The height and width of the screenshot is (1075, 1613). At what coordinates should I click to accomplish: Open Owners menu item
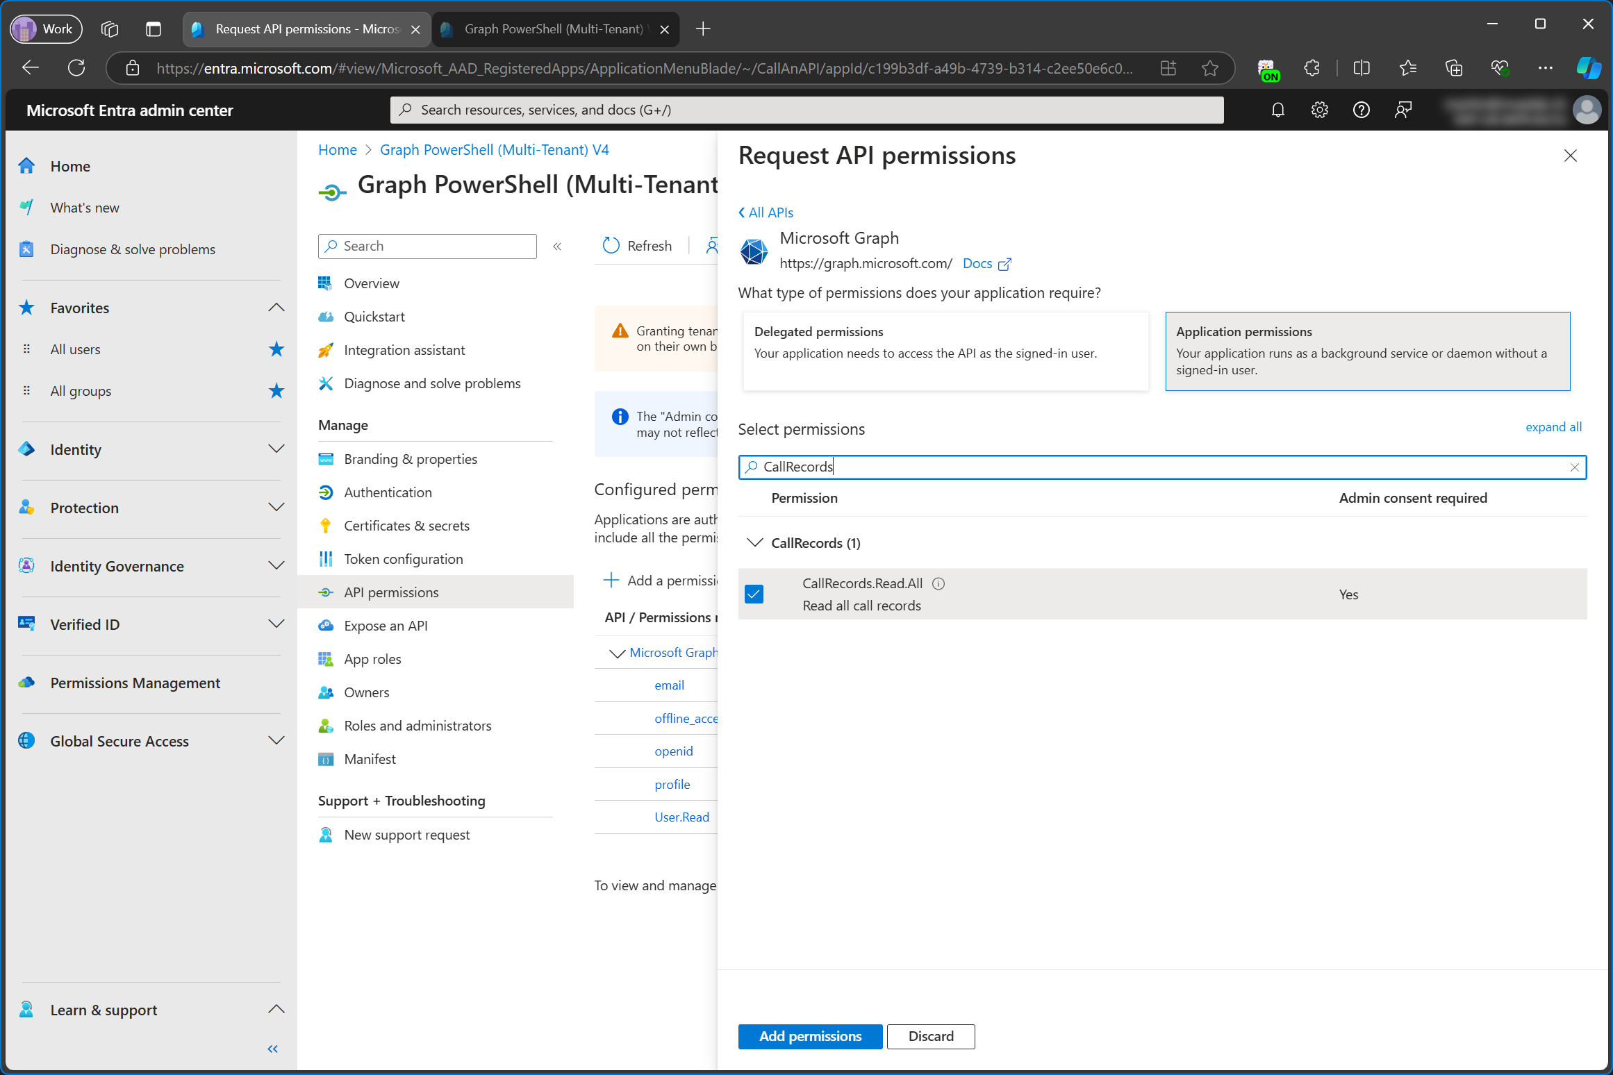(366, 692)
